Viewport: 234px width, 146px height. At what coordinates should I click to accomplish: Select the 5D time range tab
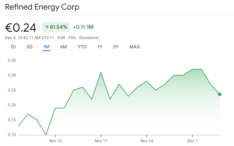point(29,47)
